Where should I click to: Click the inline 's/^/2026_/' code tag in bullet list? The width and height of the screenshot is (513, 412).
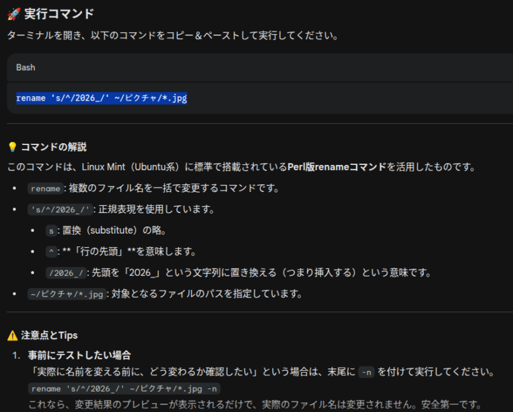pos(61,210)
